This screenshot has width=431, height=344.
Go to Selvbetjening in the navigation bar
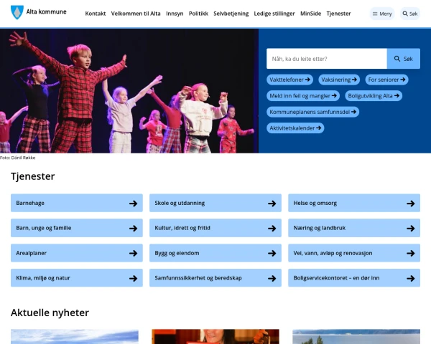[x=231, y=14]
